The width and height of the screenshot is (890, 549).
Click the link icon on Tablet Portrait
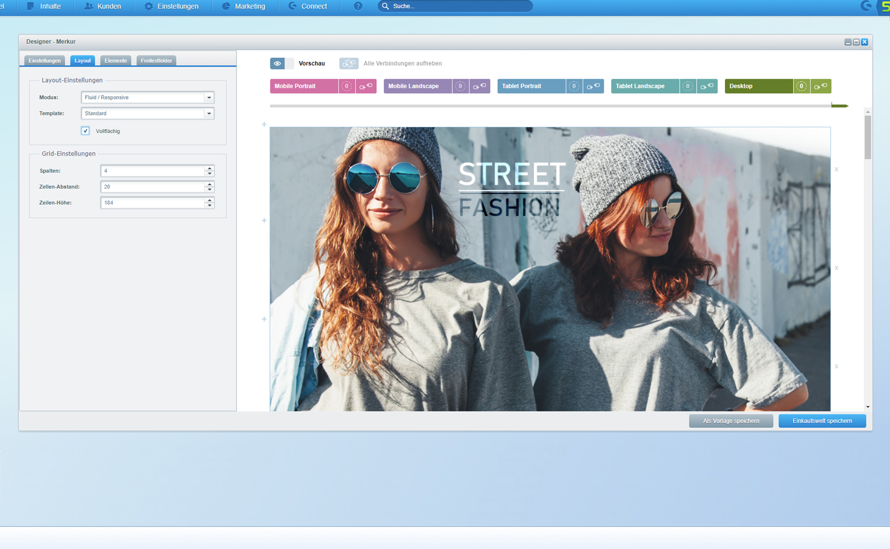[594, 86]
